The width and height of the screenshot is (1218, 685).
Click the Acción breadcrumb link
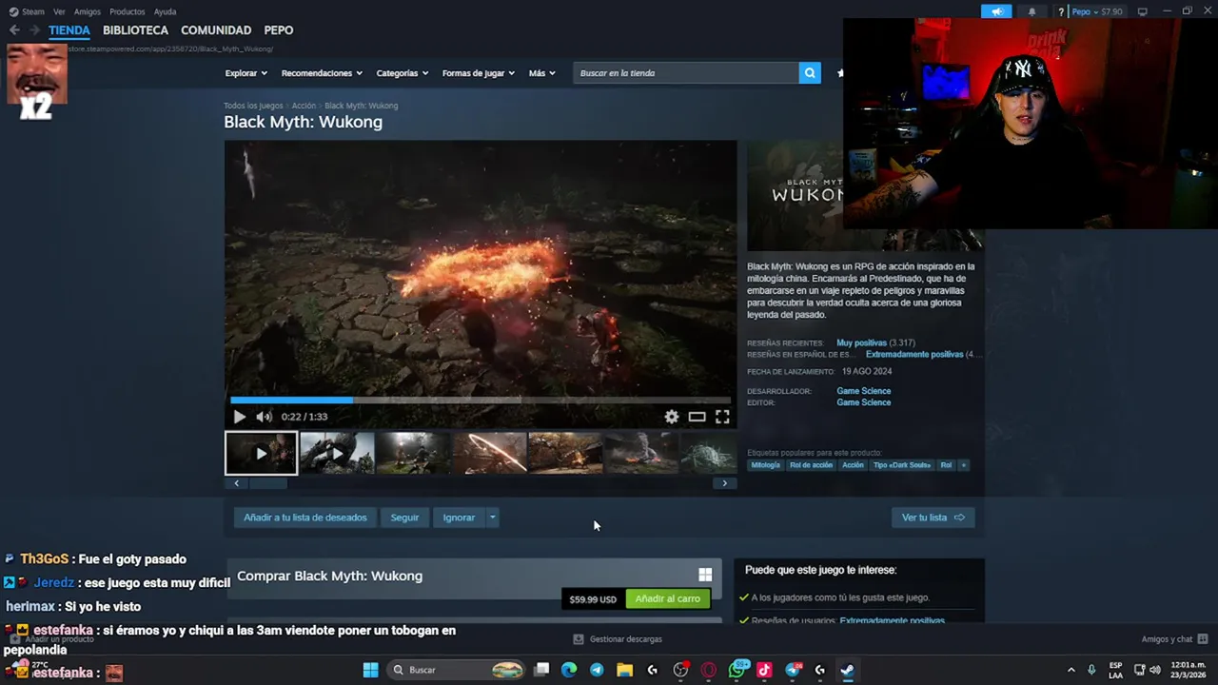click(304, 106)
